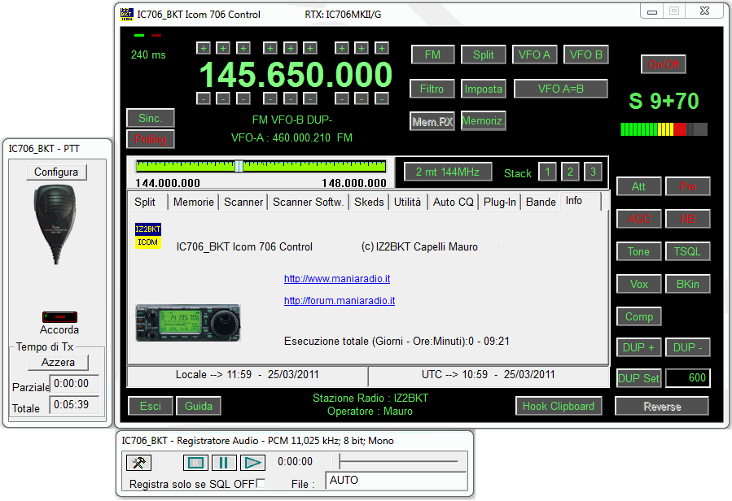732x501 pixels.
Task: Click the IZ2BKT ICOM logo in Info tab
Action: pos(148,236)
